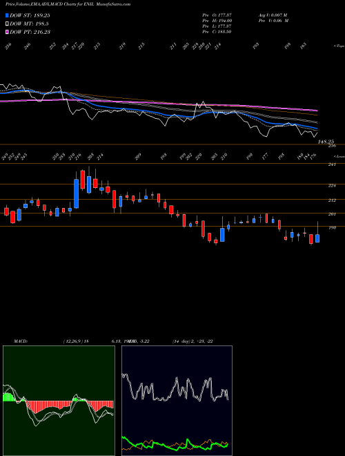Click the last blue candlestick on the right

point(317,238)
